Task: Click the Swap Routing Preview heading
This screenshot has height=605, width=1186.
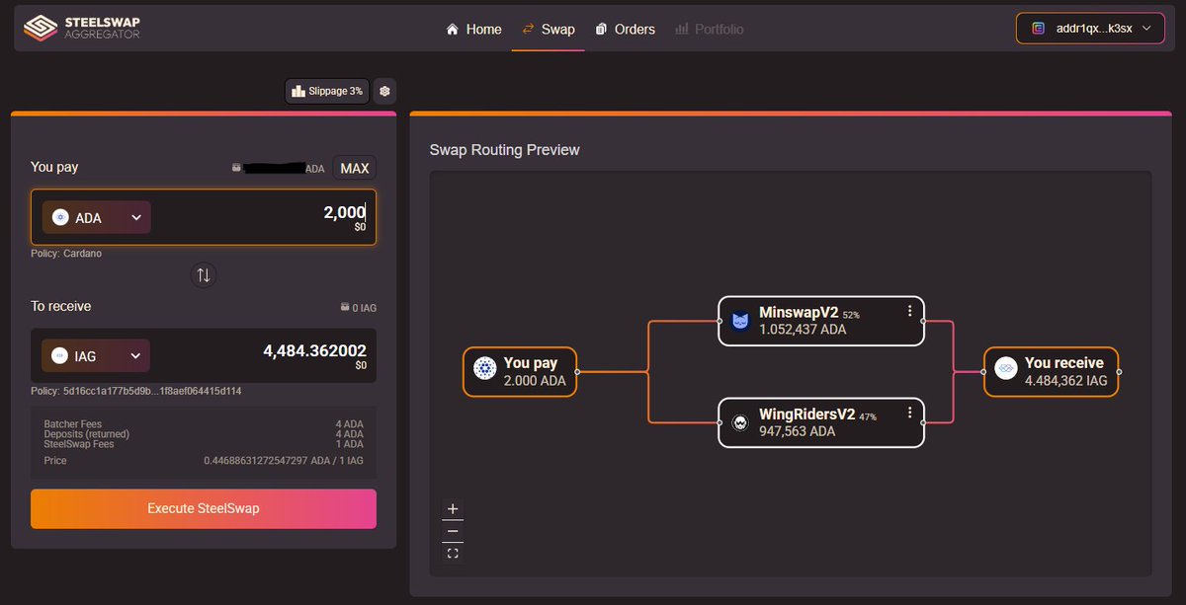Action: click(x=504, y=150)
